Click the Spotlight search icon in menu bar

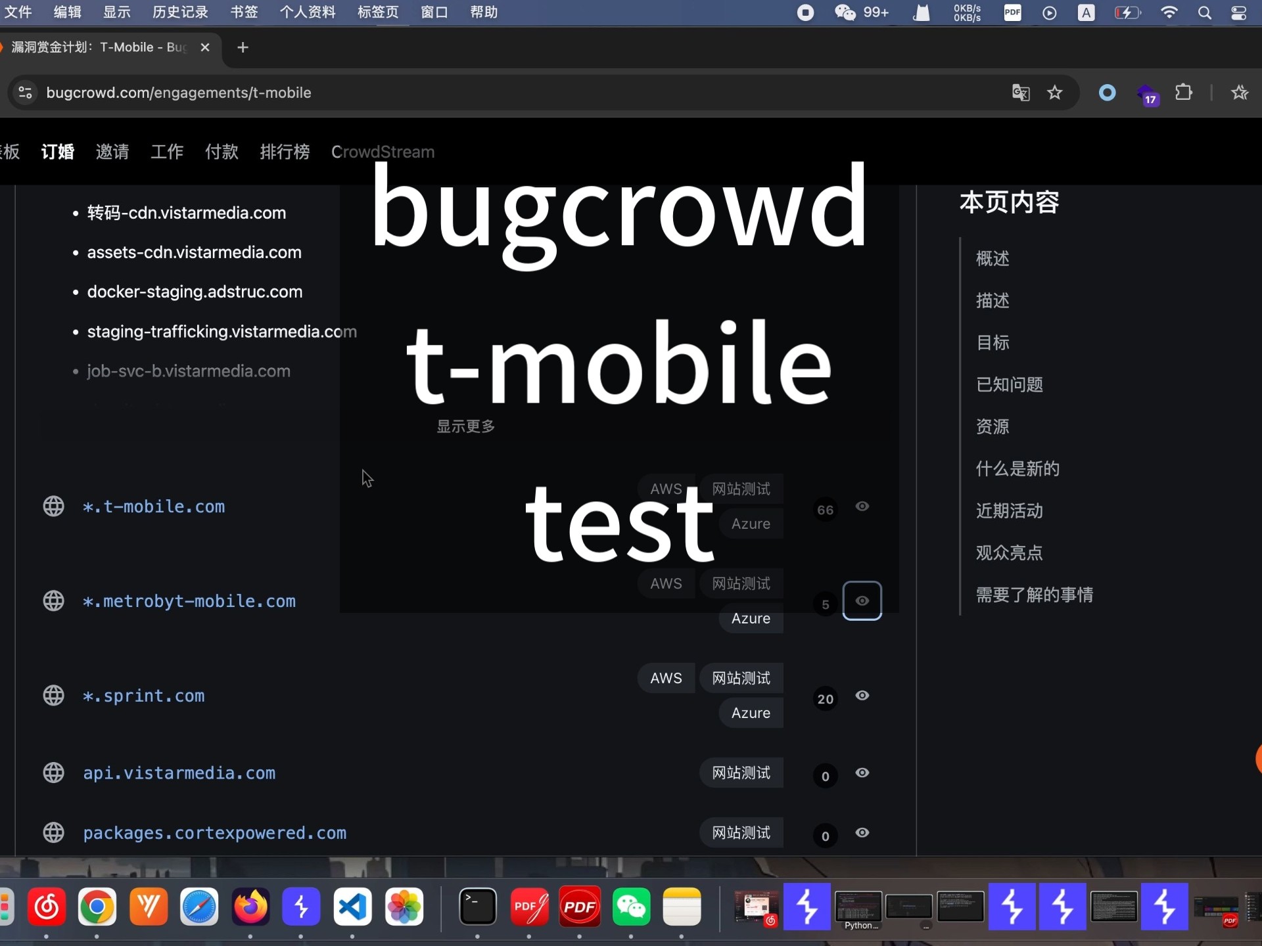1204,12
